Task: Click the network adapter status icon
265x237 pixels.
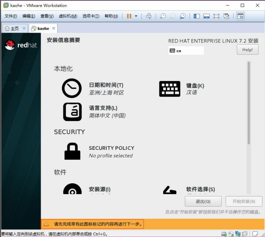Action: tap(238, 234)
